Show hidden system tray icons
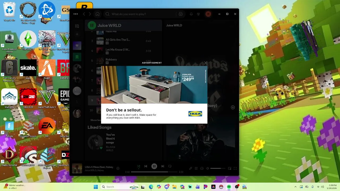 pyautogui.click(x=295, y=187)
